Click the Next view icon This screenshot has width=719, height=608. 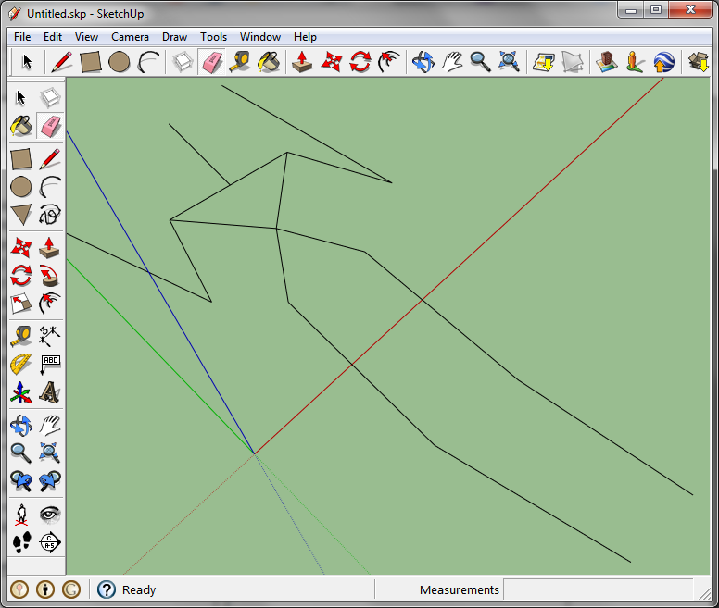[x=49, y=481]
